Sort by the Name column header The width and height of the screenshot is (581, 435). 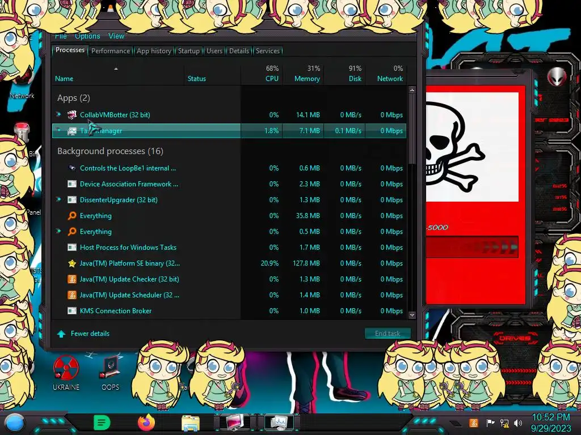pyautogui.click(x=118, y=74)
